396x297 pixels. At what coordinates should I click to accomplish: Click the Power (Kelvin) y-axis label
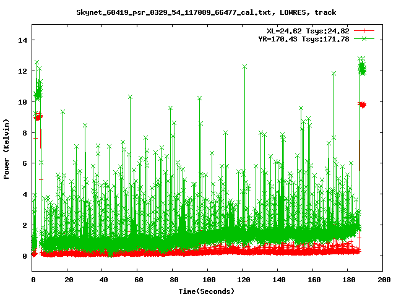coord(6,149)
